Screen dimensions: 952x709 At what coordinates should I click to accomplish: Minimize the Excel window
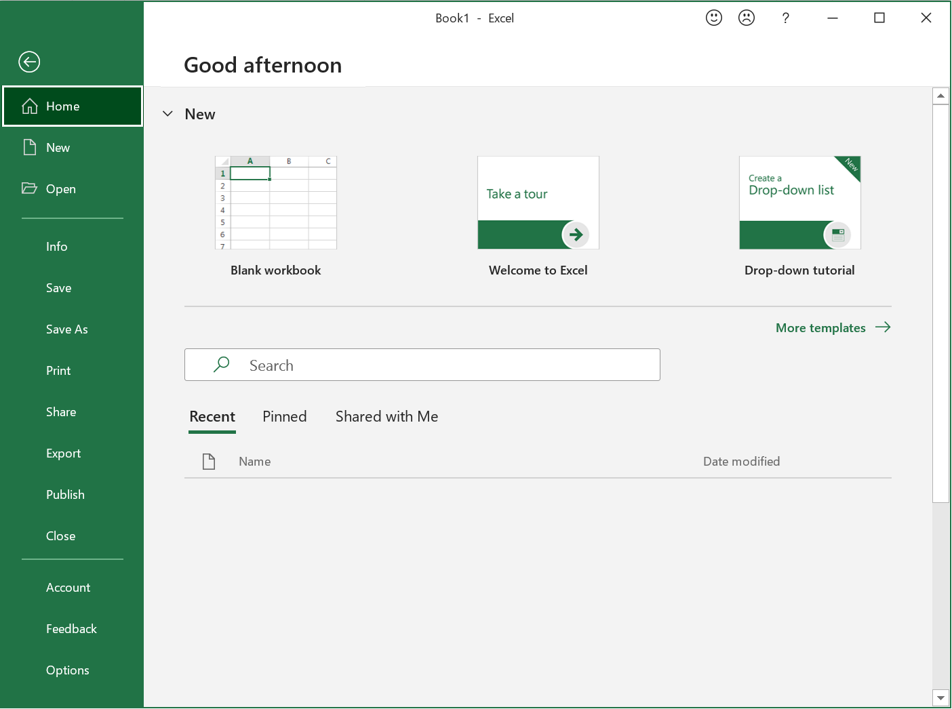[x=833, y=18]
